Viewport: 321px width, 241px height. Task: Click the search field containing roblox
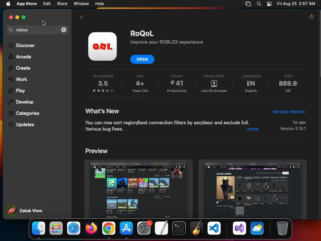tap(37, 30)
